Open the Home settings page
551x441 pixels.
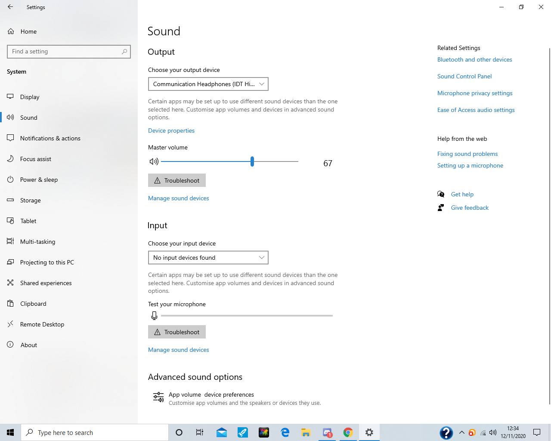pyautogui.click(x=69, y=31)
